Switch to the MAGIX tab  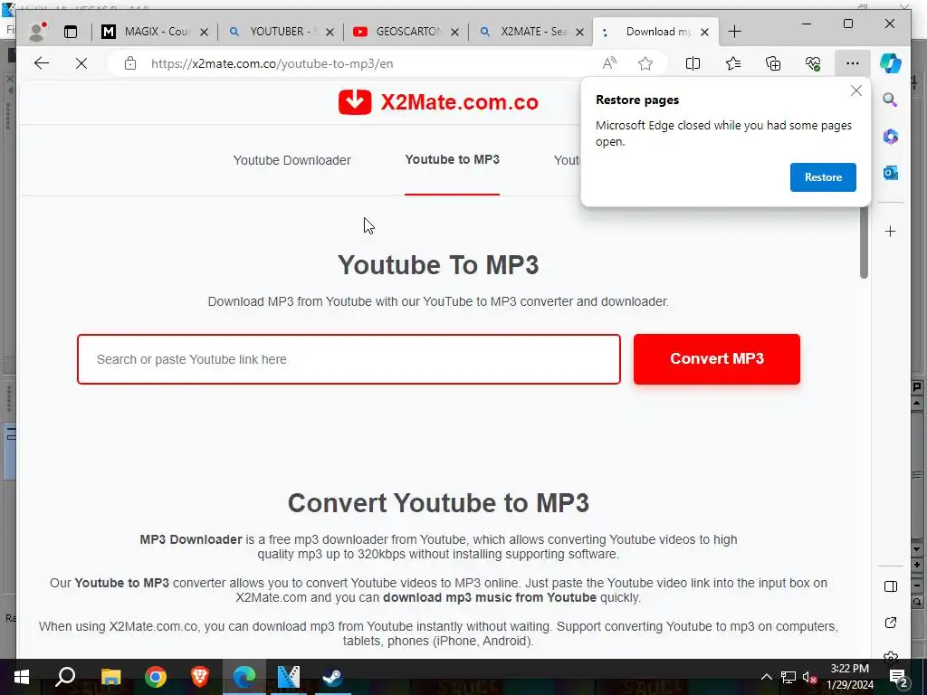coord(155,32)
